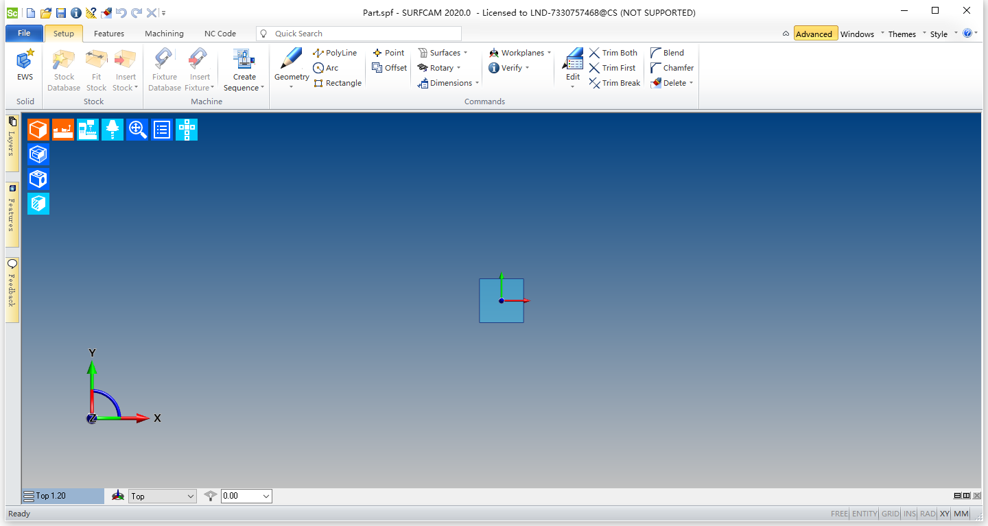Screen dimensions: 988x526
Task: Click the cyan grid cross icon in viewport
Action: tap(187, 130)
